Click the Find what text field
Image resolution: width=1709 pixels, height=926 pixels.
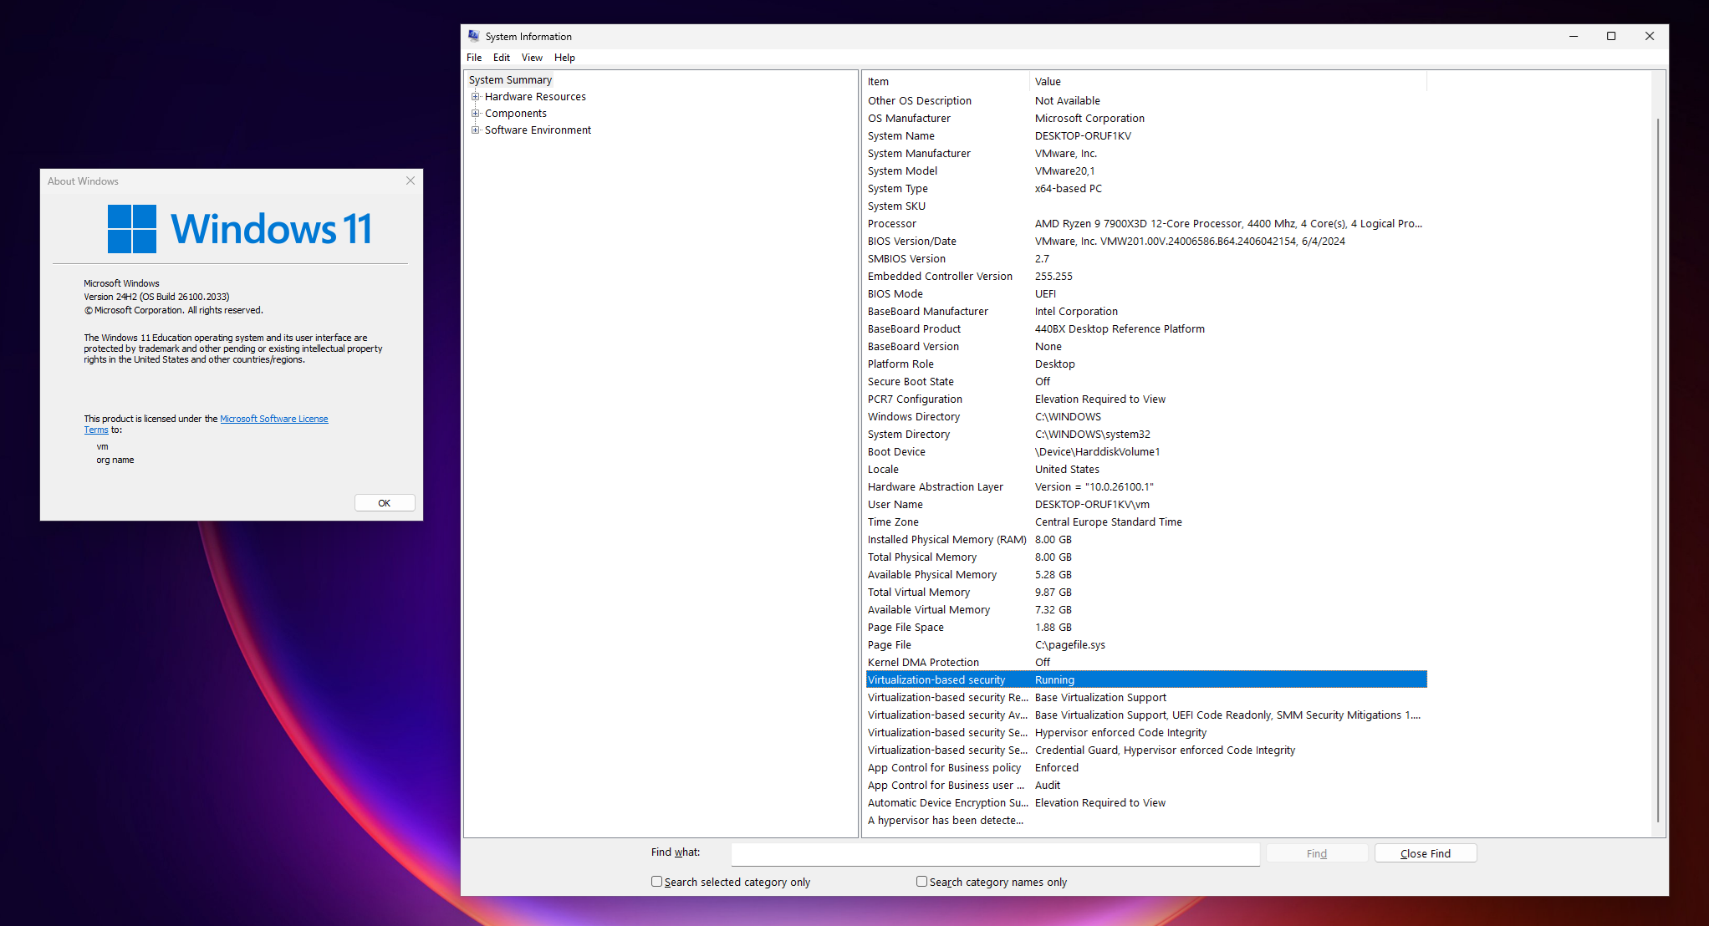click(995, 853)
